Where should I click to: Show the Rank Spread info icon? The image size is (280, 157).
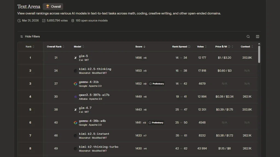[x=189, y=47]
